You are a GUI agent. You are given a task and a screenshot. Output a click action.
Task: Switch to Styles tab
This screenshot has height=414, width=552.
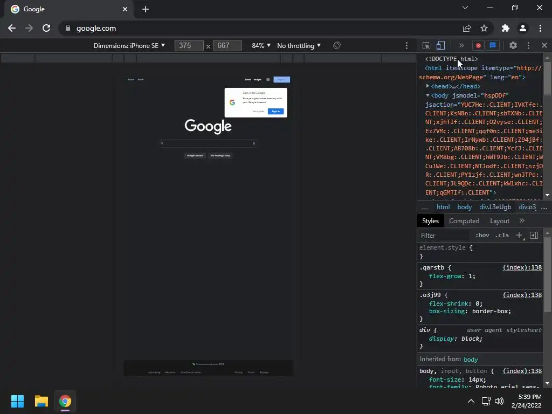430,220
